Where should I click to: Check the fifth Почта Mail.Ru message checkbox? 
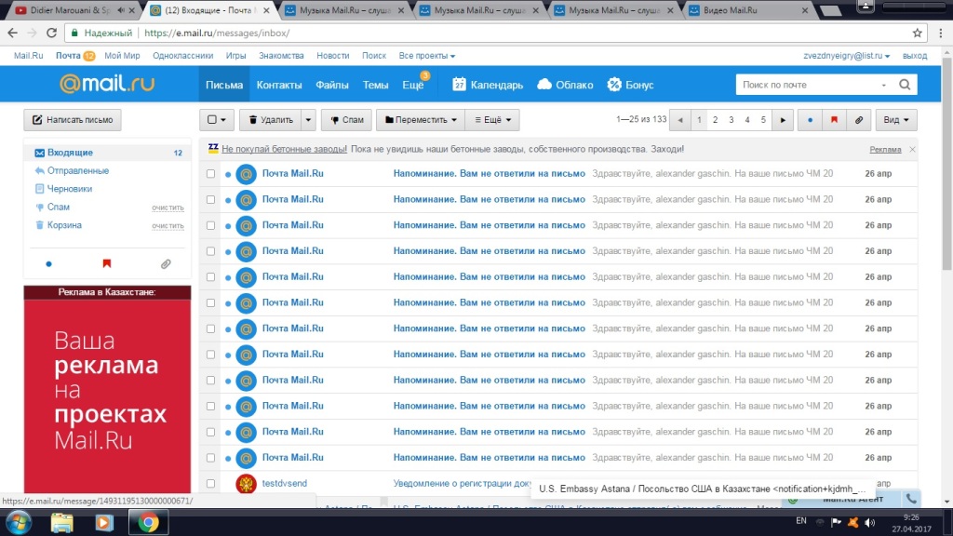210,276
